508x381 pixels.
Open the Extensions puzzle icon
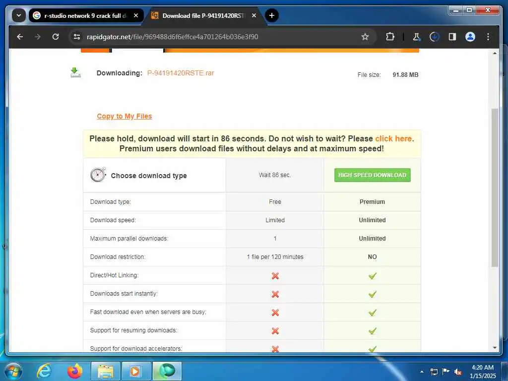pos(390,37)
